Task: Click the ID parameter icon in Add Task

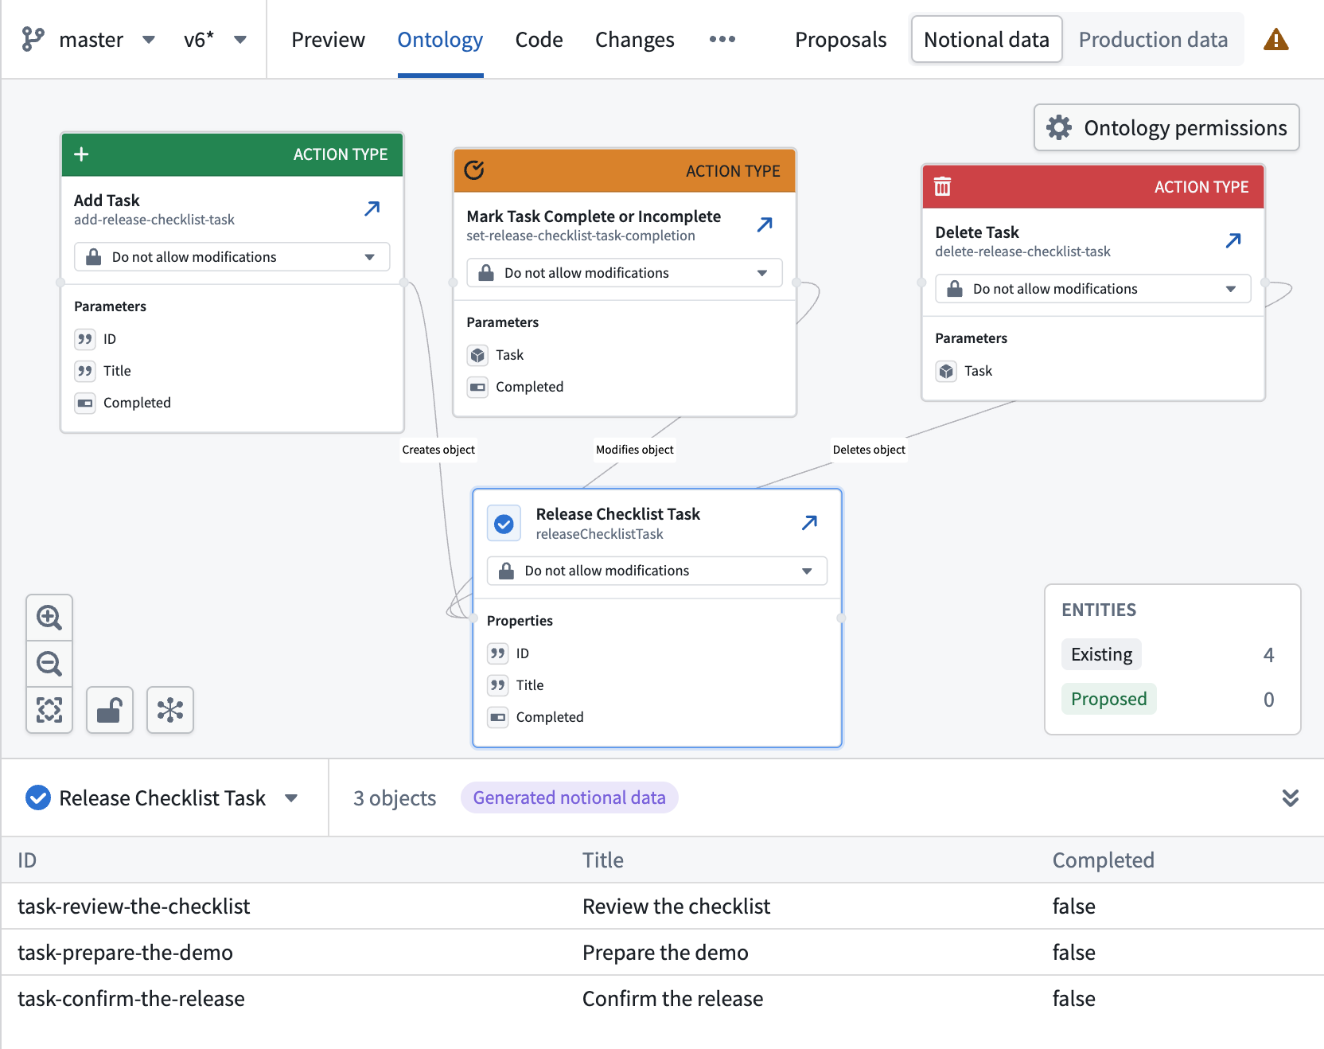Action: pyautogui.click(x=85, y=339)
